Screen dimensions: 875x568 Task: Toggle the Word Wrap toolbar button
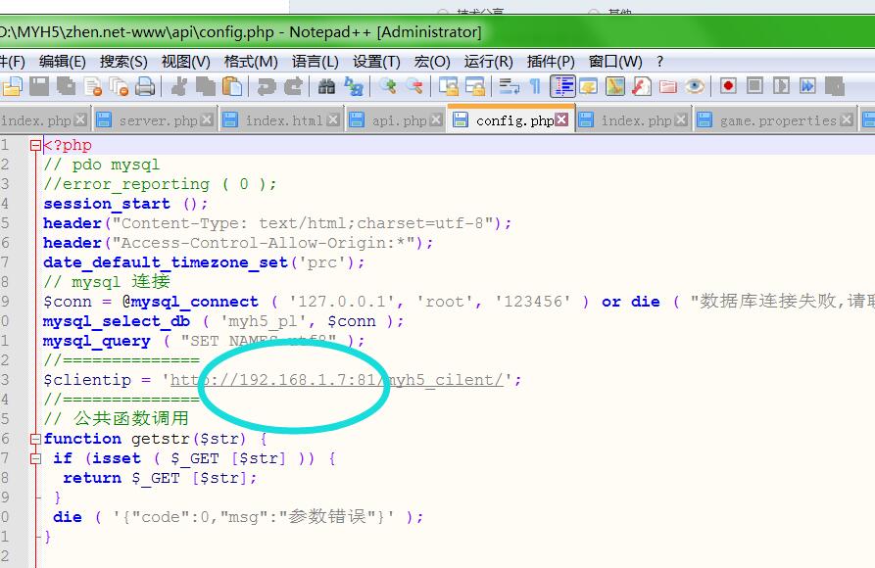coord(509,87)
